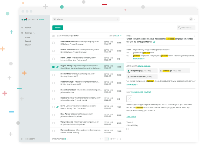Download jatheon.gif via its download icon
200x145 pixels.
[161, 71]
